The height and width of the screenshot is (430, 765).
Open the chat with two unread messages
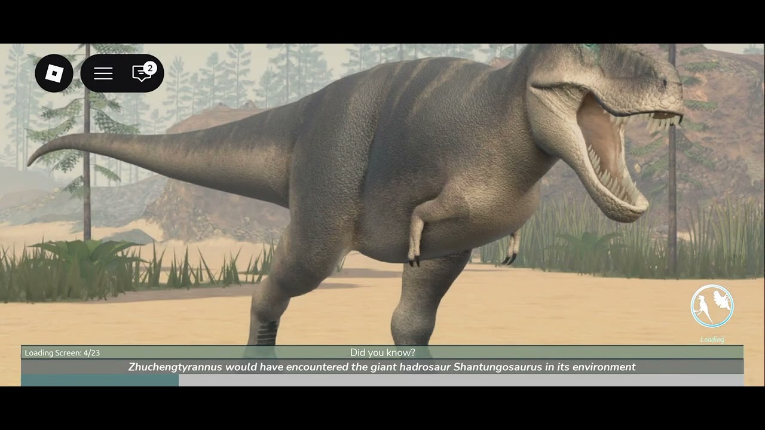143,73
